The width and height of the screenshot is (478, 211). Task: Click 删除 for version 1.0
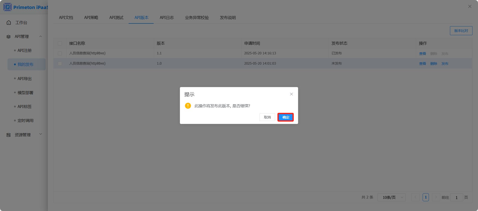(x=434, y=64)
